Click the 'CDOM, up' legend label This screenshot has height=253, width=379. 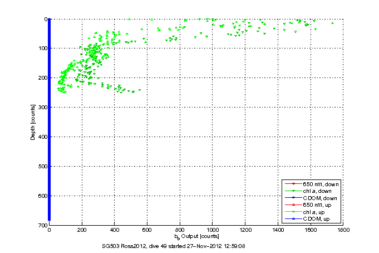(x=316, y=219)
